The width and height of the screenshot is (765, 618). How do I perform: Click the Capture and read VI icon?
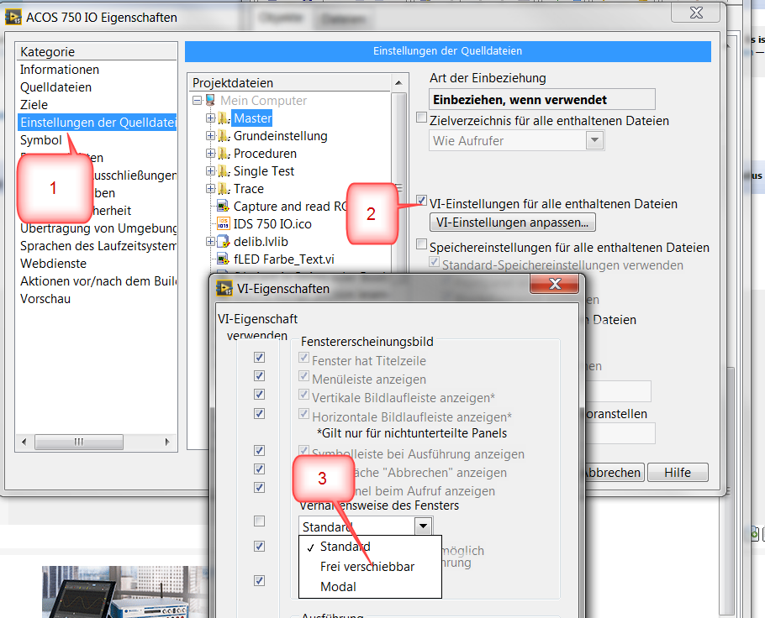(x=223, y=207)
